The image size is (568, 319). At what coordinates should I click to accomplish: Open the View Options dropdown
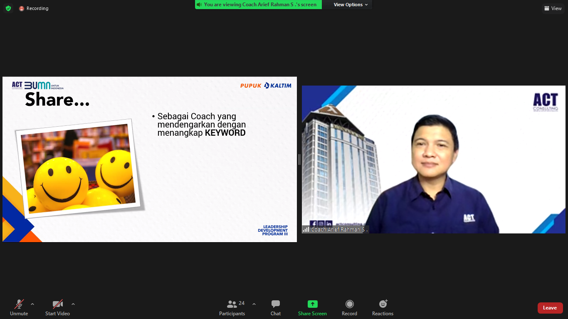351,5
